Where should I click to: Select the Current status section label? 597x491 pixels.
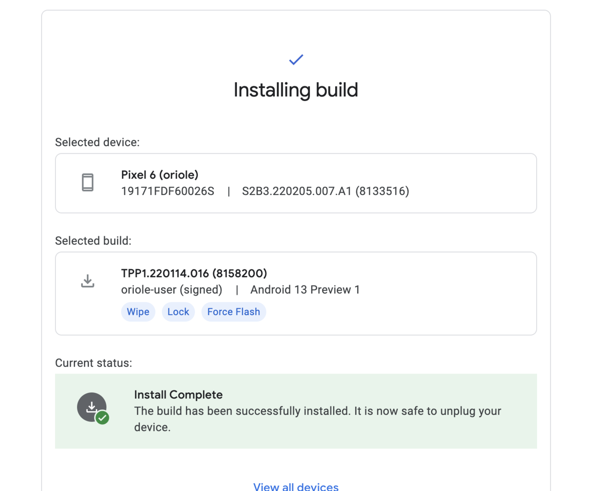click(x=93, y=363)
